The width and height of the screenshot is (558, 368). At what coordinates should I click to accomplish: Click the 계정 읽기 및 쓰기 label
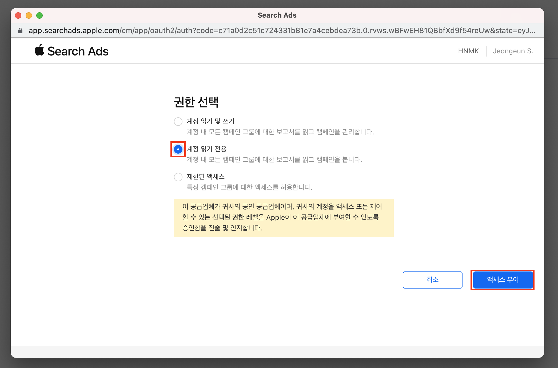point(210,121)
